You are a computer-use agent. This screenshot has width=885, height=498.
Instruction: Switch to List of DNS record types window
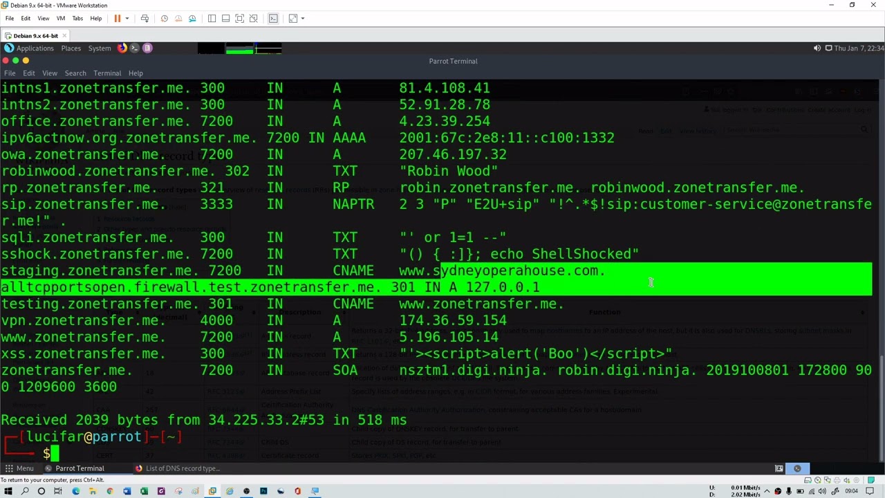pyautogui.click(x=177, y=468)
